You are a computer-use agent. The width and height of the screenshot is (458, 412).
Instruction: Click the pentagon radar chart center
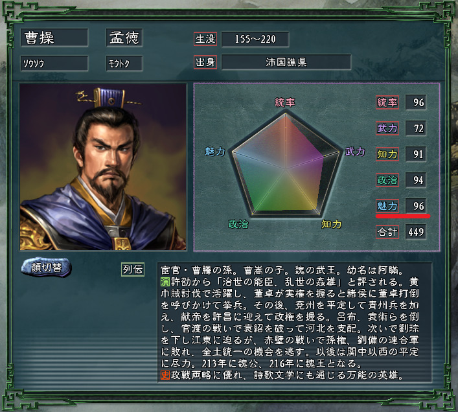click(286, 169)
